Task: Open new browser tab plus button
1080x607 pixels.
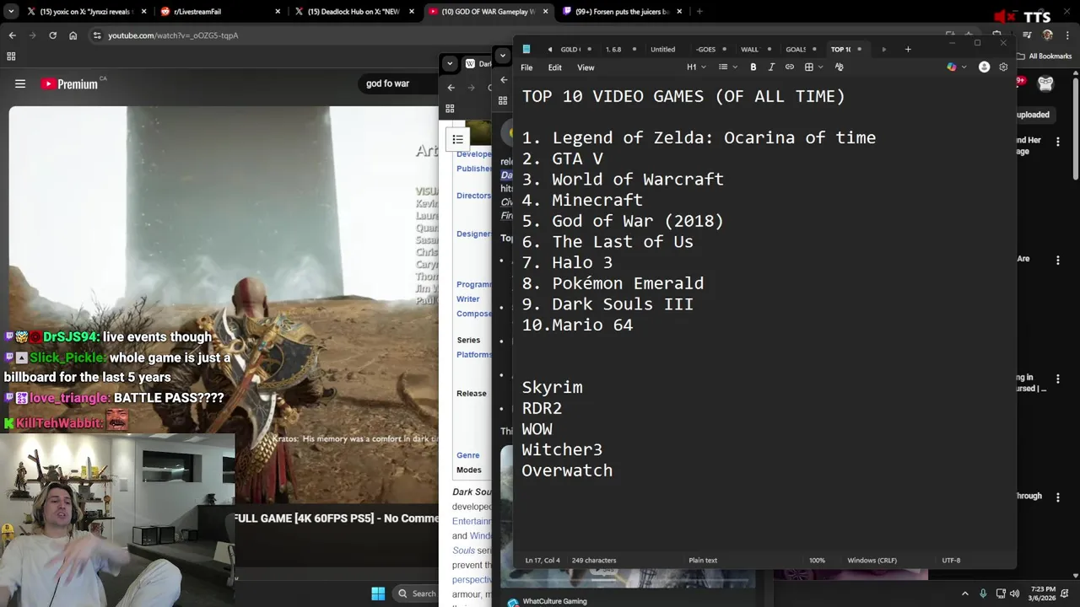Action: 699,12
